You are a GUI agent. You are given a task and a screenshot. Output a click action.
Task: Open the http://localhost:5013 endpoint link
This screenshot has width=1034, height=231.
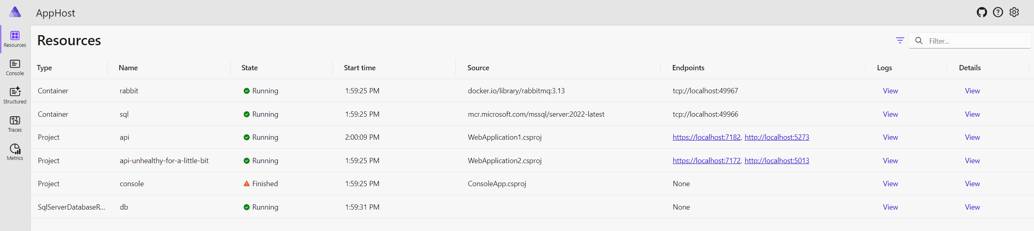point(777,161)
